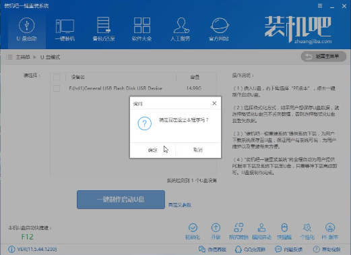351x255 pixels.
Task: Open the 备份/还原 tab
Action: (104, 30)
